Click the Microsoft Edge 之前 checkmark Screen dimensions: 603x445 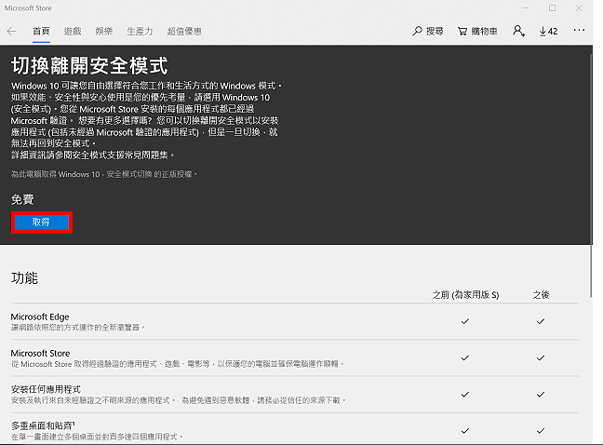465,321
